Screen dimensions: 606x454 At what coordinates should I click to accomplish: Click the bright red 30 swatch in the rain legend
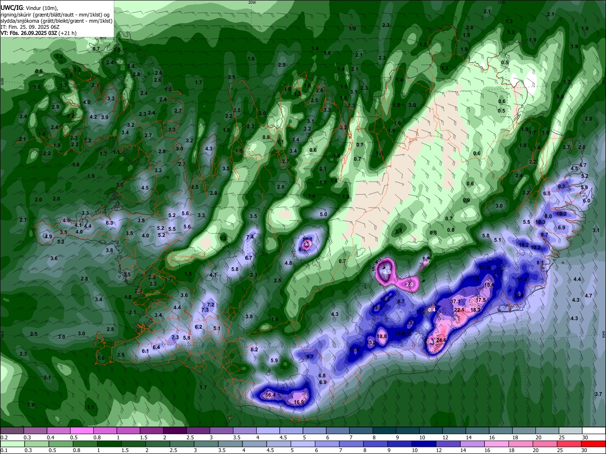[x=594, y=444]
